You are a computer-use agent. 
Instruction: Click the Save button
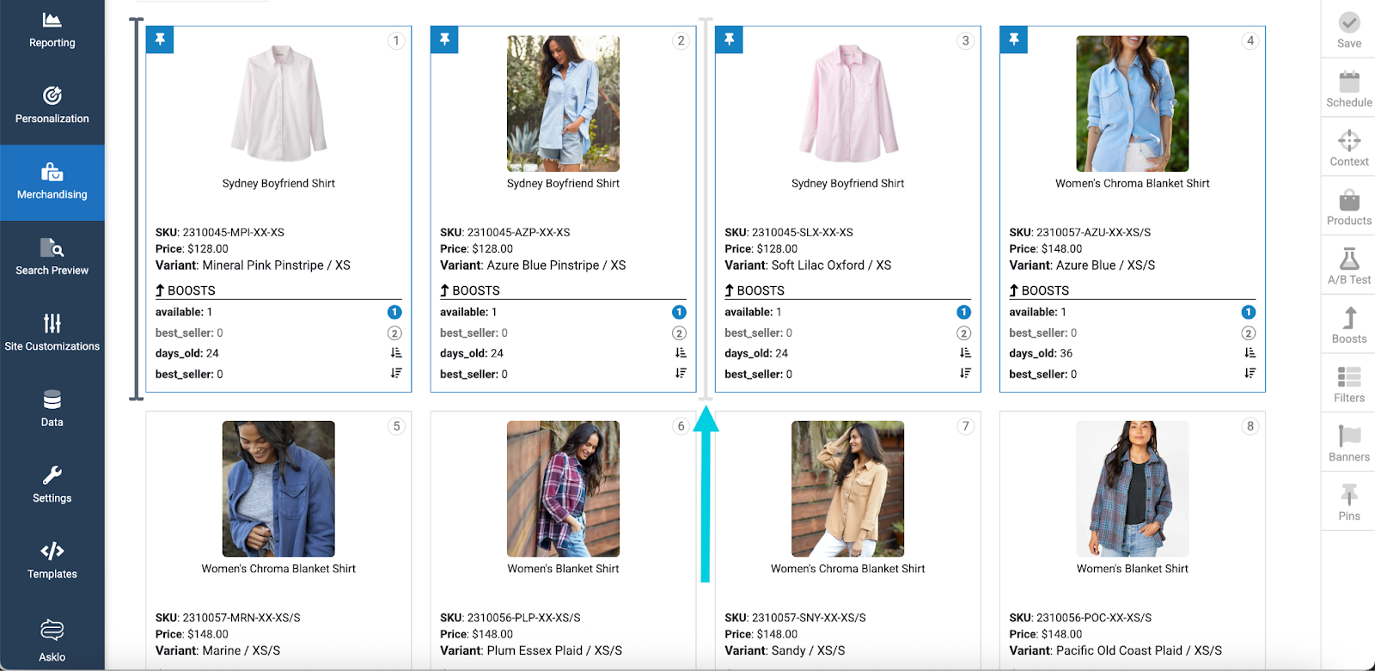point(1348,29)
